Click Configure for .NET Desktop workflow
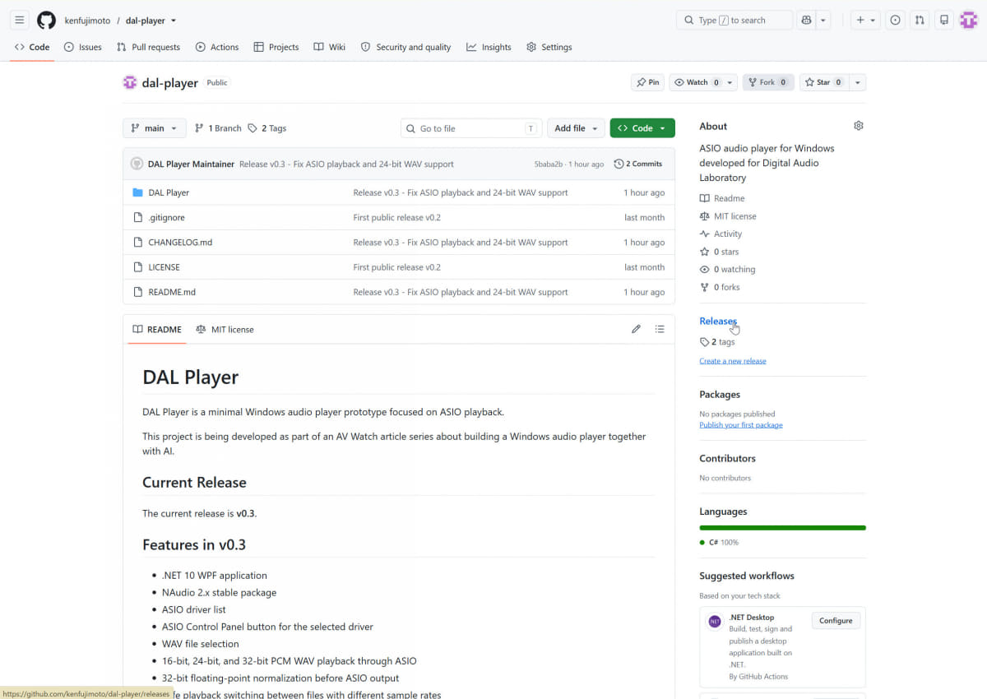This screenshot has height=699, width=987. pos(836,621)
